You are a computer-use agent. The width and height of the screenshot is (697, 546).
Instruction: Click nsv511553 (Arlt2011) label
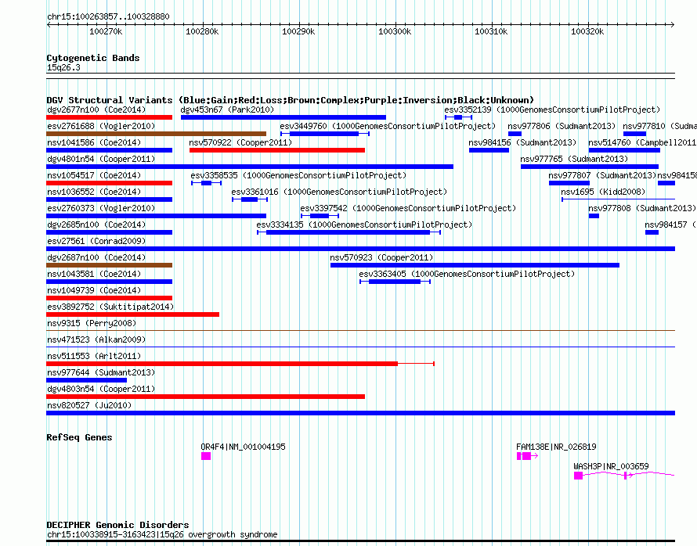tap(94, 356)
